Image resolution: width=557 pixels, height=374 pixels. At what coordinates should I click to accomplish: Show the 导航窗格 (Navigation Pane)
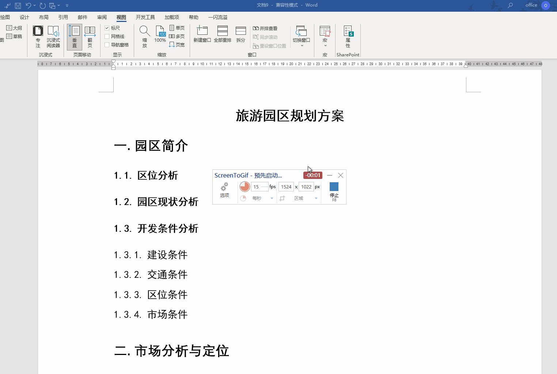pyautogui.click(x=107, y=45)
